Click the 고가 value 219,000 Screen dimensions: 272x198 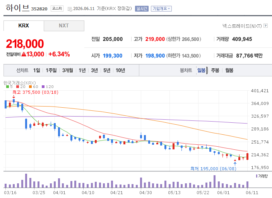[x=155, y=39]
